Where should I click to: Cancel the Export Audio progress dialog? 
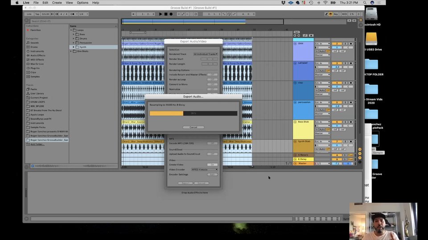(193, 128)
